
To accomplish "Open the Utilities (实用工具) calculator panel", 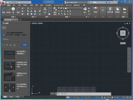I will point(110,10).
